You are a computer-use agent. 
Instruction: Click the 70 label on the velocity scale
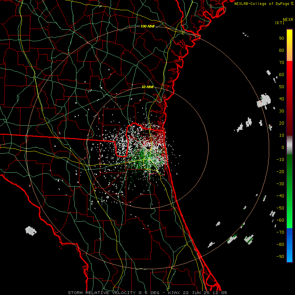click(282, 63)
